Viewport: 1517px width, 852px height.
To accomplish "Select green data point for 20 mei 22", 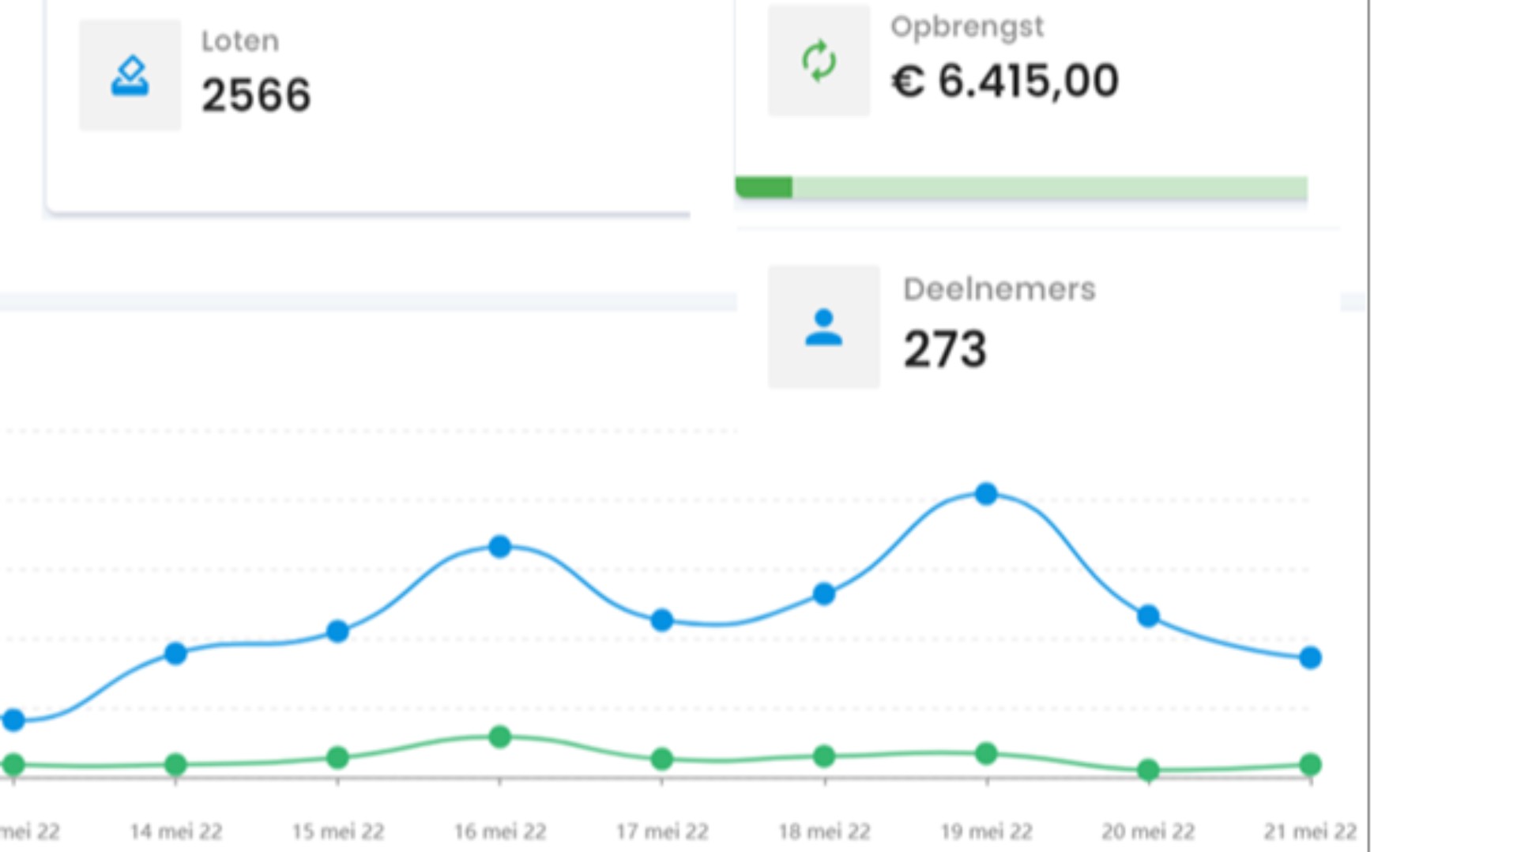I will (1148, 770).
